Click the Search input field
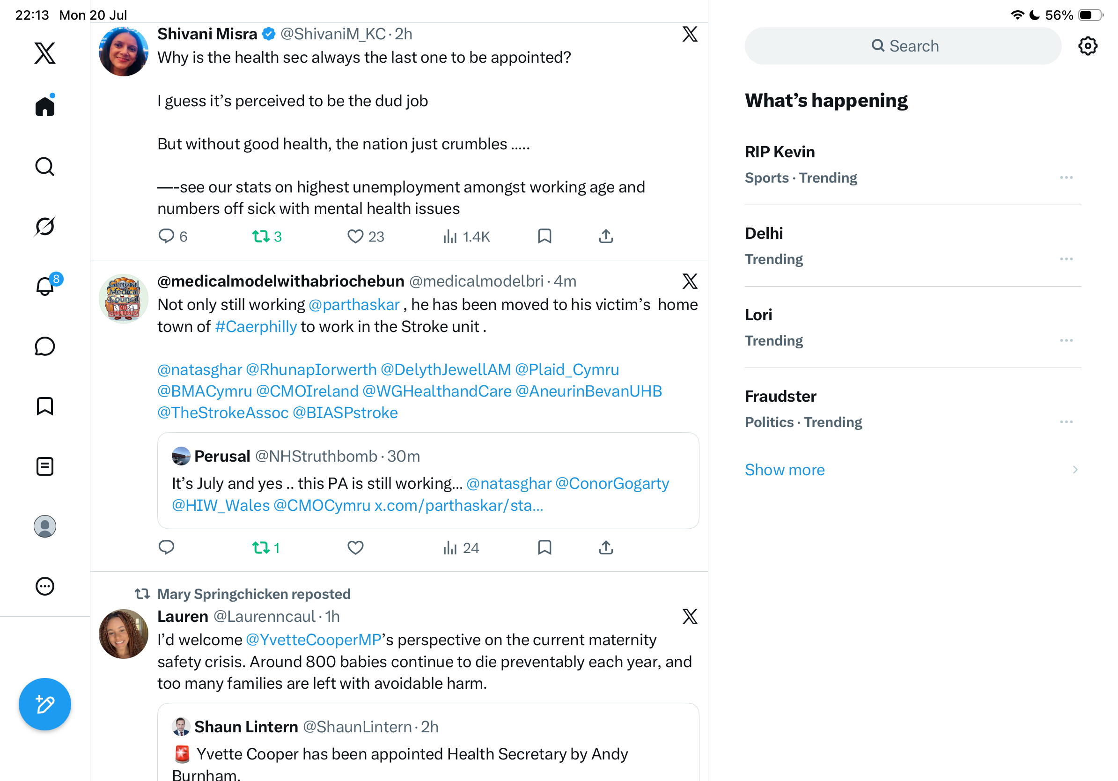This screenshot has height=781, width=1118. click(x=903, y=46)
